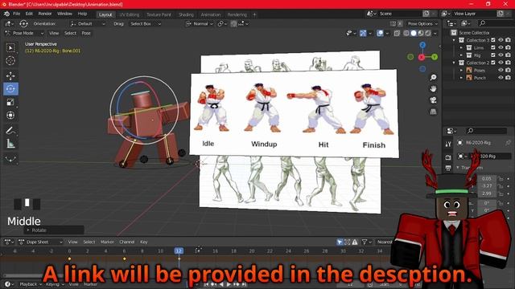Switch perspective/orthographic grid gizmo
Screen dimensions: 515x289
click(433, 112)
